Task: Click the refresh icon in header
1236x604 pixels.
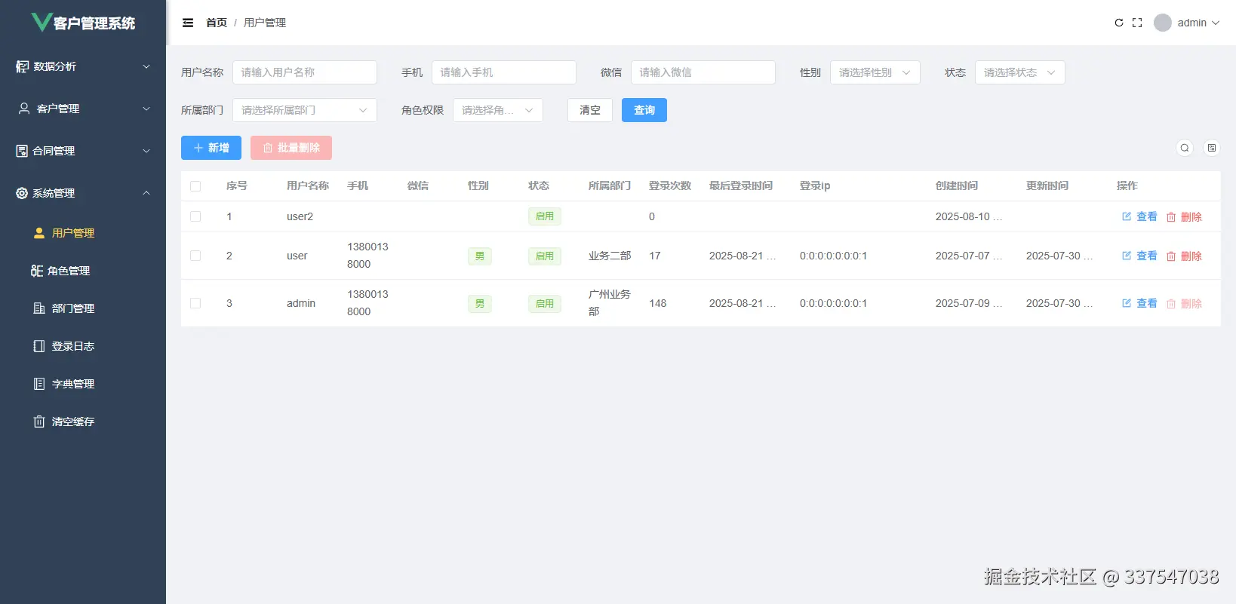Action: tap(1119, 23)
